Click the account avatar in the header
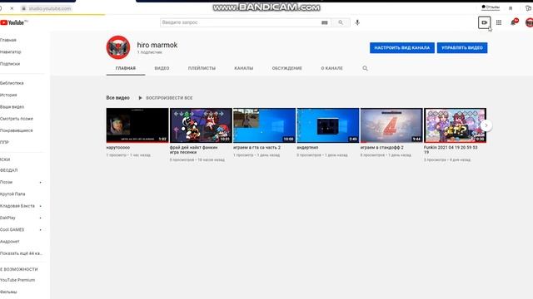This screenshot has height=299, width=533. (530, 22)
